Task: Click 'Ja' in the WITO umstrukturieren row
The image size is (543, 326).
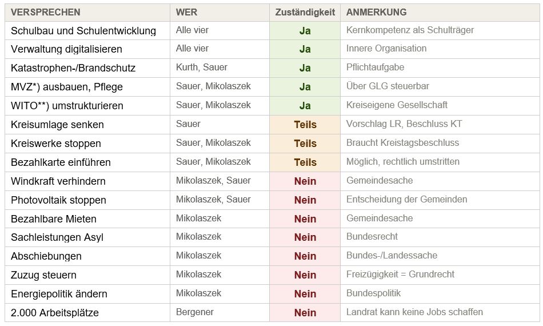Action: pyautogui.click(x=305, y=106)
